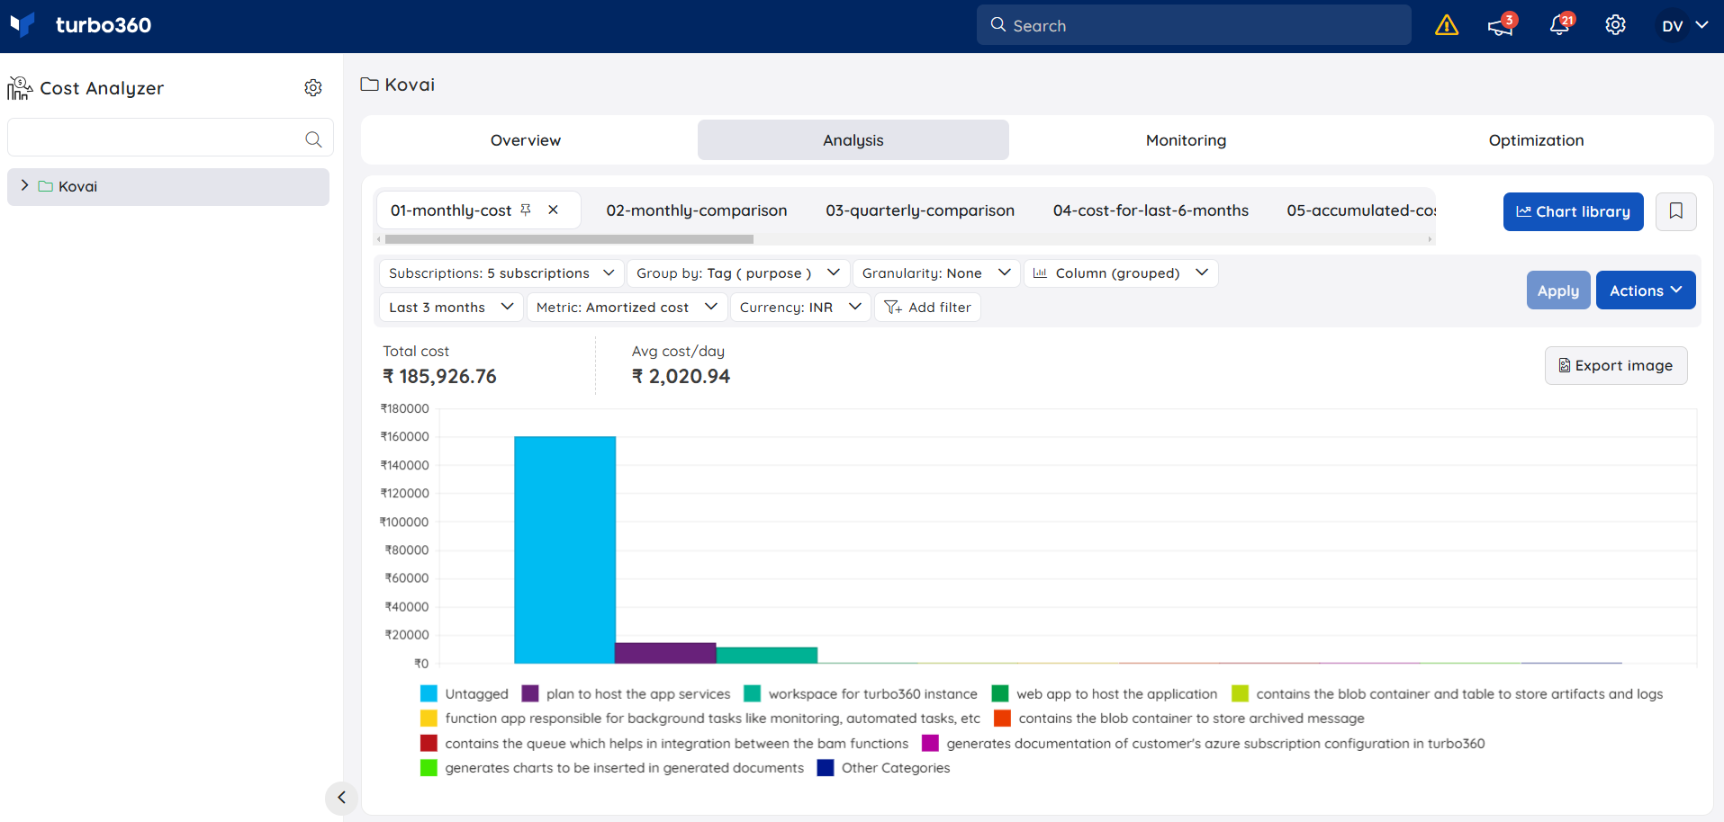Open the Granularity dropdown

pyautogui.click(x=936, y=273)
